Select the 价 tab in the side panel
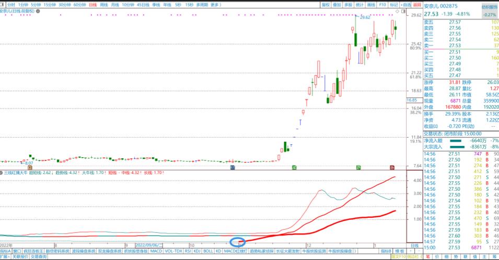The height and width of the screenshot is (260, 499). [437, 256]
